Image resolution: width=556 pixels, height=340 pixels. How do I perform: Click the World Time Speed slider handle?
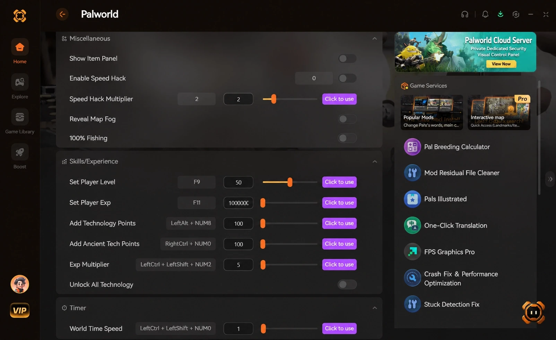[263, 329]
